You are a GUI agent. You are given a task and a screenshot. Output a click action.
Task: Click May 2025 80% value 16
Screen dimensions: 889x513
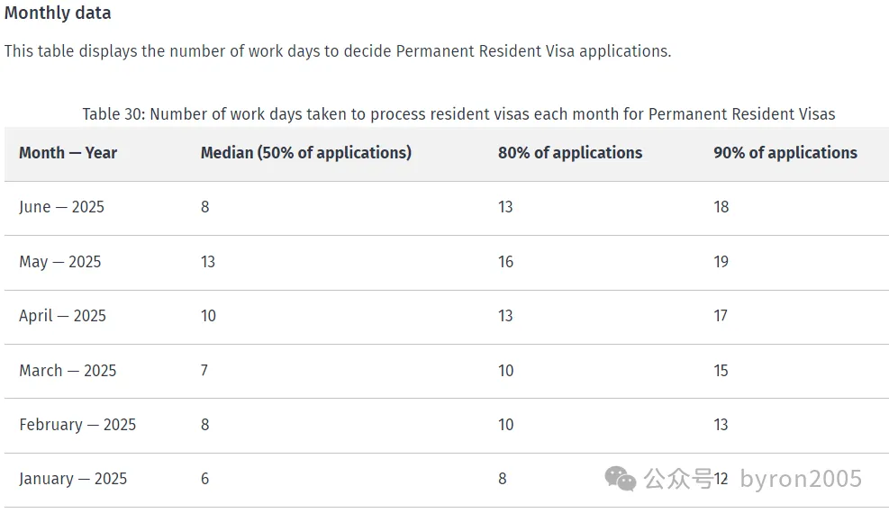click(x=505, y=262)
